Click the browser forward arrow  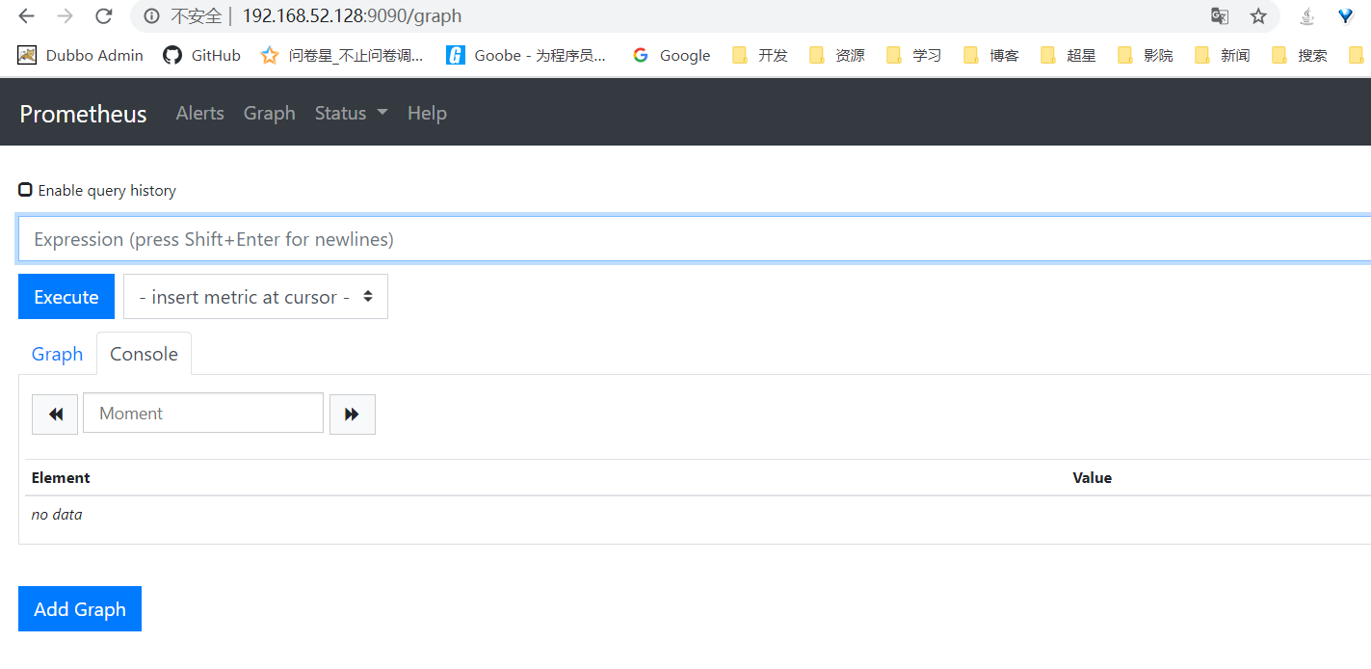65,16
